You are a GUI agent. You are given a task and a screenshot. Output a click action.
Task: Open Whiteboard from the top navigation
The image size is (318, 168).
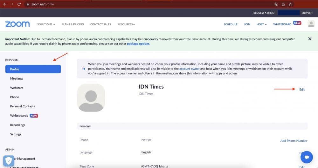coord(282,24)
